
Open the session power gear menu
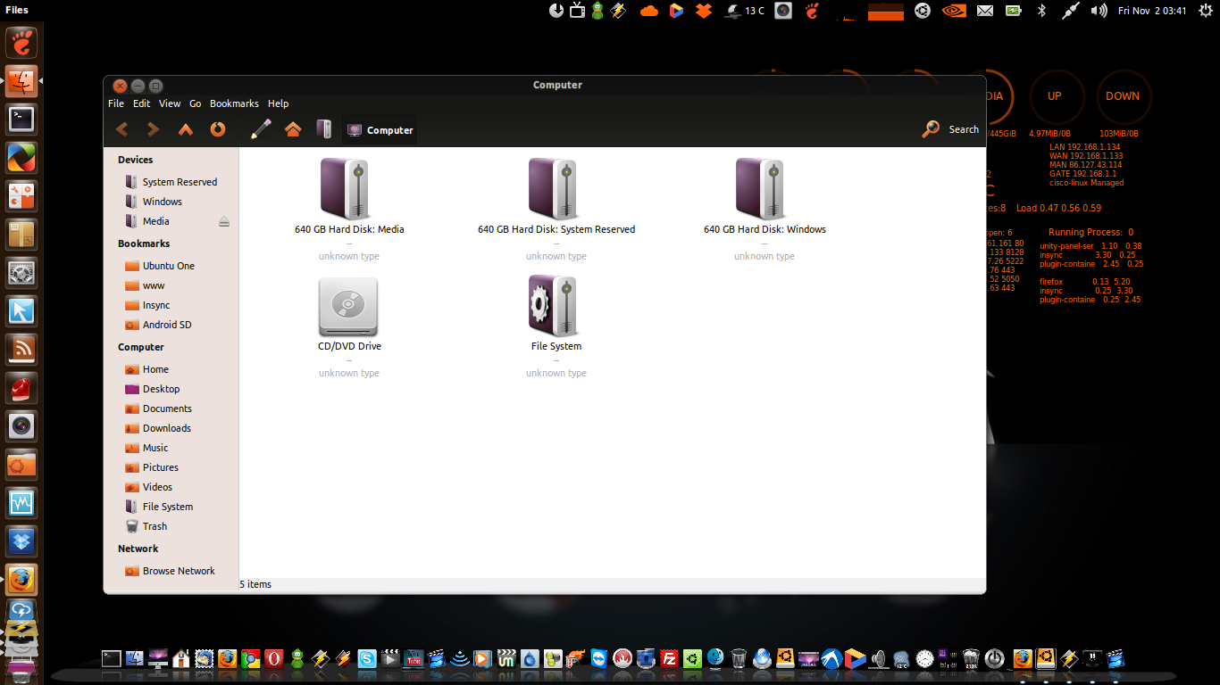coord(1206,11)
